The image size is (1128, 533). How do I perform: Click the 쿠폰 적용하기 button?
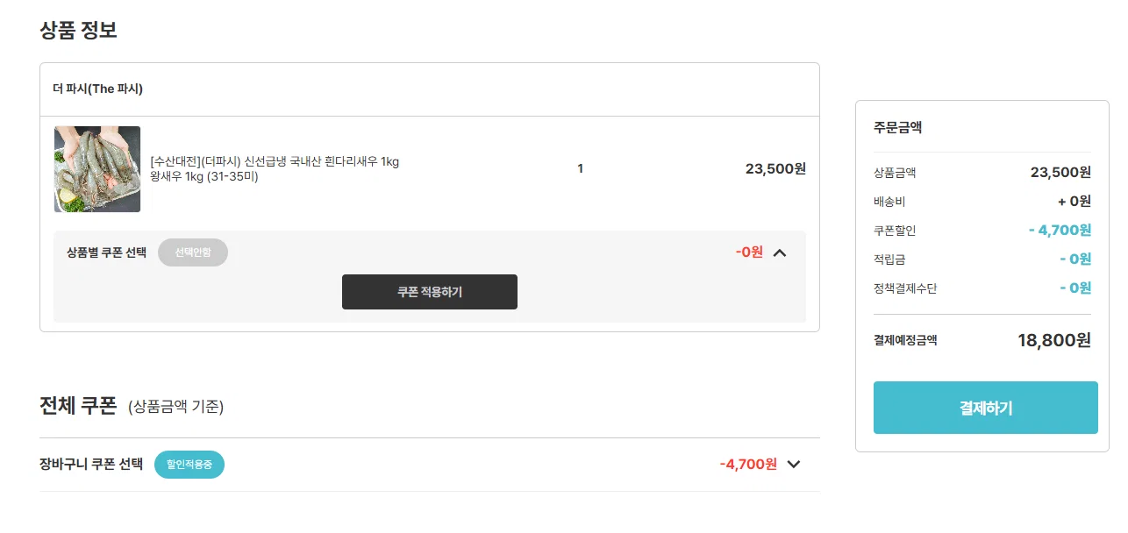pos(430,292)
